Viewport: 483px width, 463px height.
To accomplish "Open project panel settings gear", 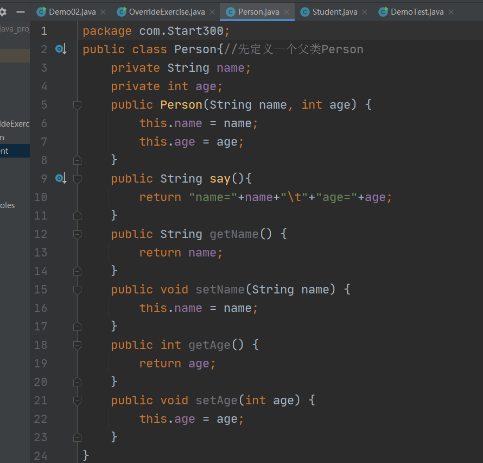I will point(3,12).
